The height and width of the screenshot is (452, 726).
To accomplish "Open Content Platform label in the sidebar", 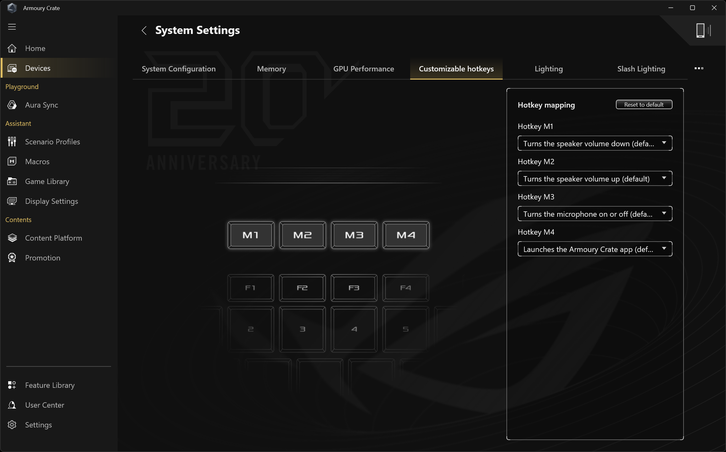I will (x=53, y=238).
